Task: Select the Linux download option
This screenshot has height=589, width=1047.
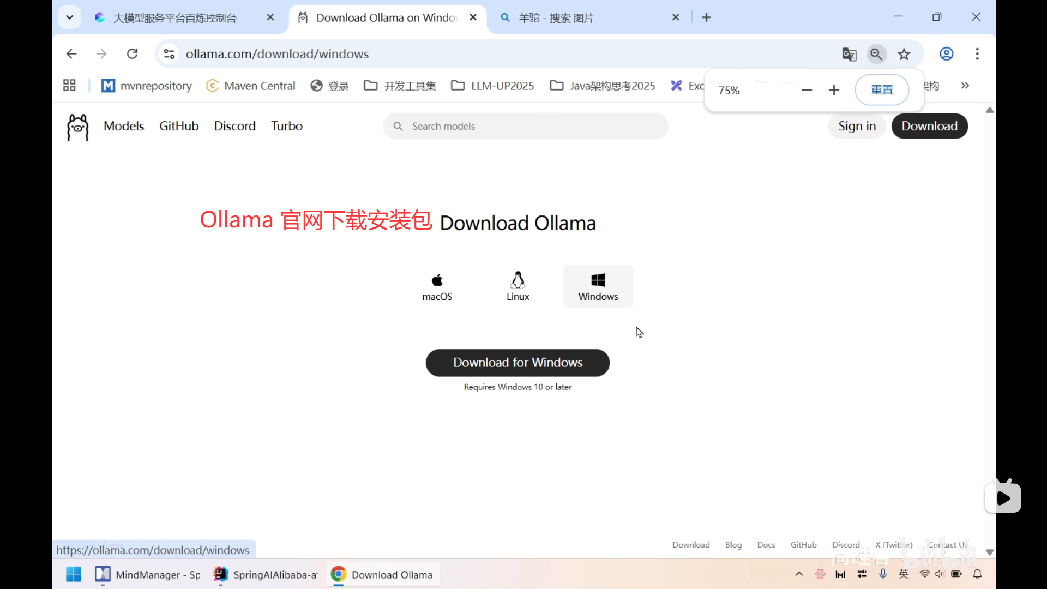Action: pos(518,286)
